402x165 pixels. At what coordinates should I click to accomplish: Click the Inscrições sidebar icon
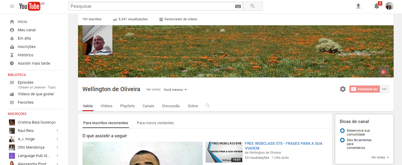pyautogui.click(x=12, y=47)
